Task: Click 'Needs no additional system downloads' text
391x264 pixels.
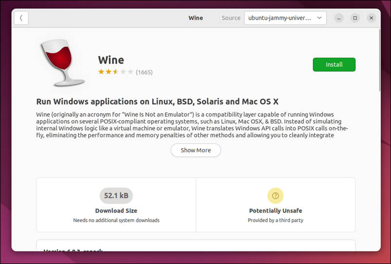Action: pyautogui.click(x=116, y=221)
